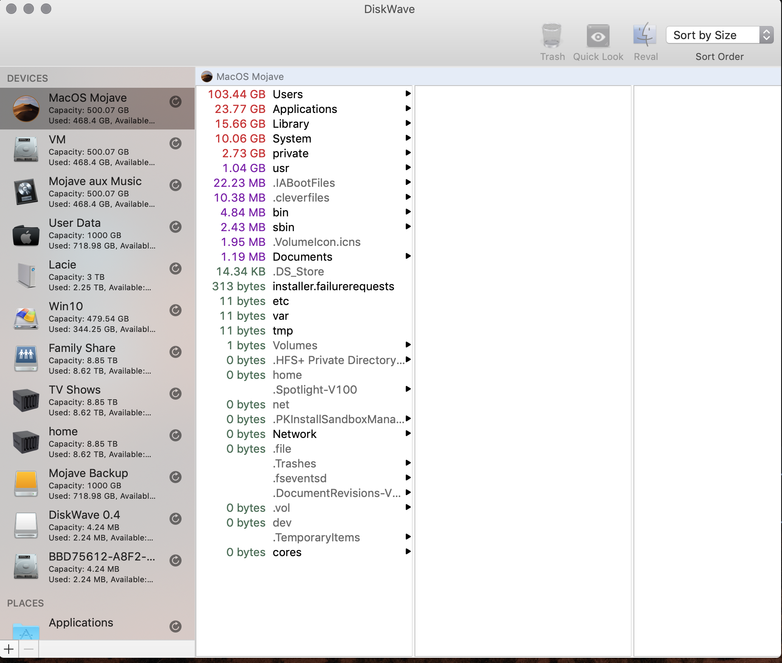This screenshot has width=782, height=663.
Task: Select the User Data Apple drive icon
Action: [x=26, y=235]
